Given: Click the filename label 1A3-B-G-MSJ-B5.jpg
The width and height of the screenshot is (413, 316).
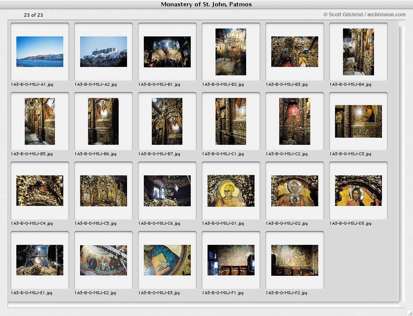Looking at the screenshot, I should pyautogui.click(x=32, y=154).
